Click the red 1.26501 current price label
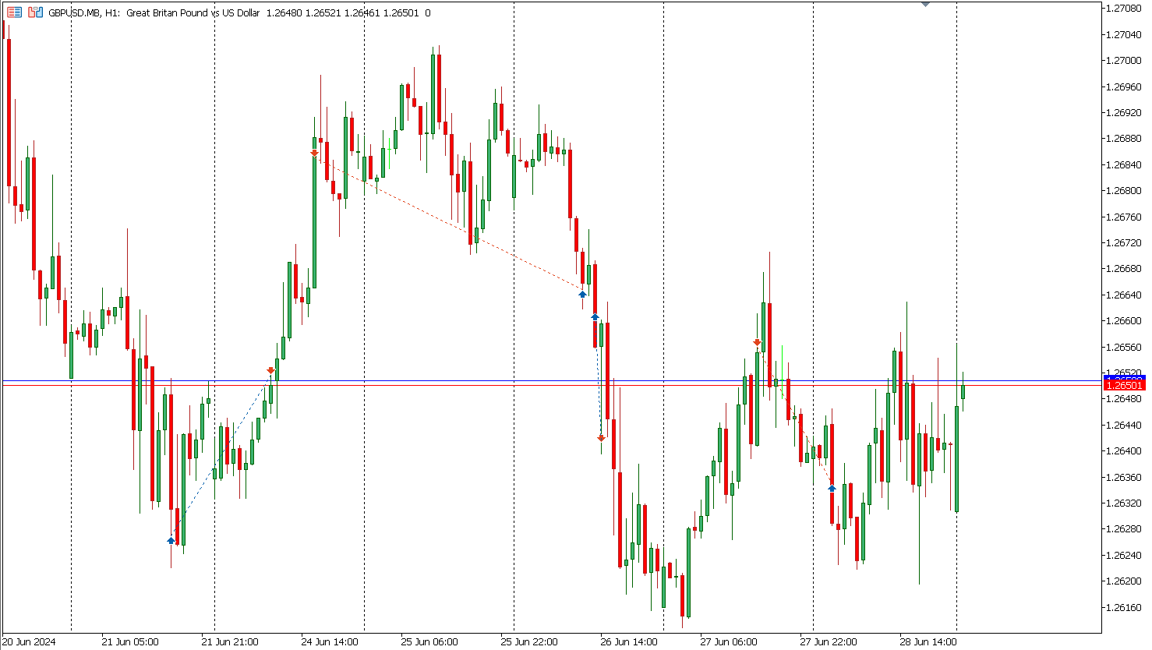Image resolution: width=1152 pixels, height=650 pixels. click(x=1125, y=386)
